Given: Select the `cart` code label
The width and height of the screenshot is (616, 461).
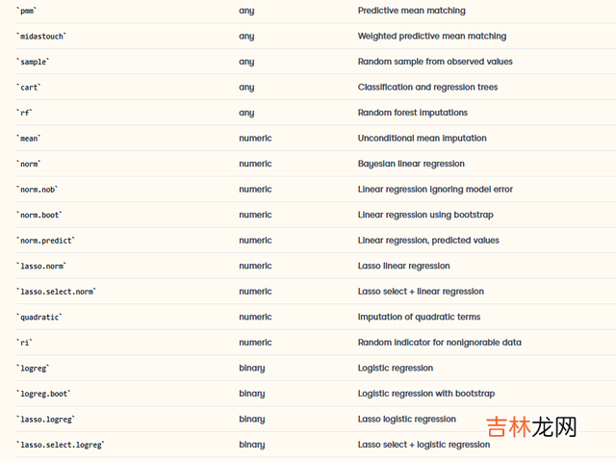Looking at the screenshot, I should tap(29, 88).
